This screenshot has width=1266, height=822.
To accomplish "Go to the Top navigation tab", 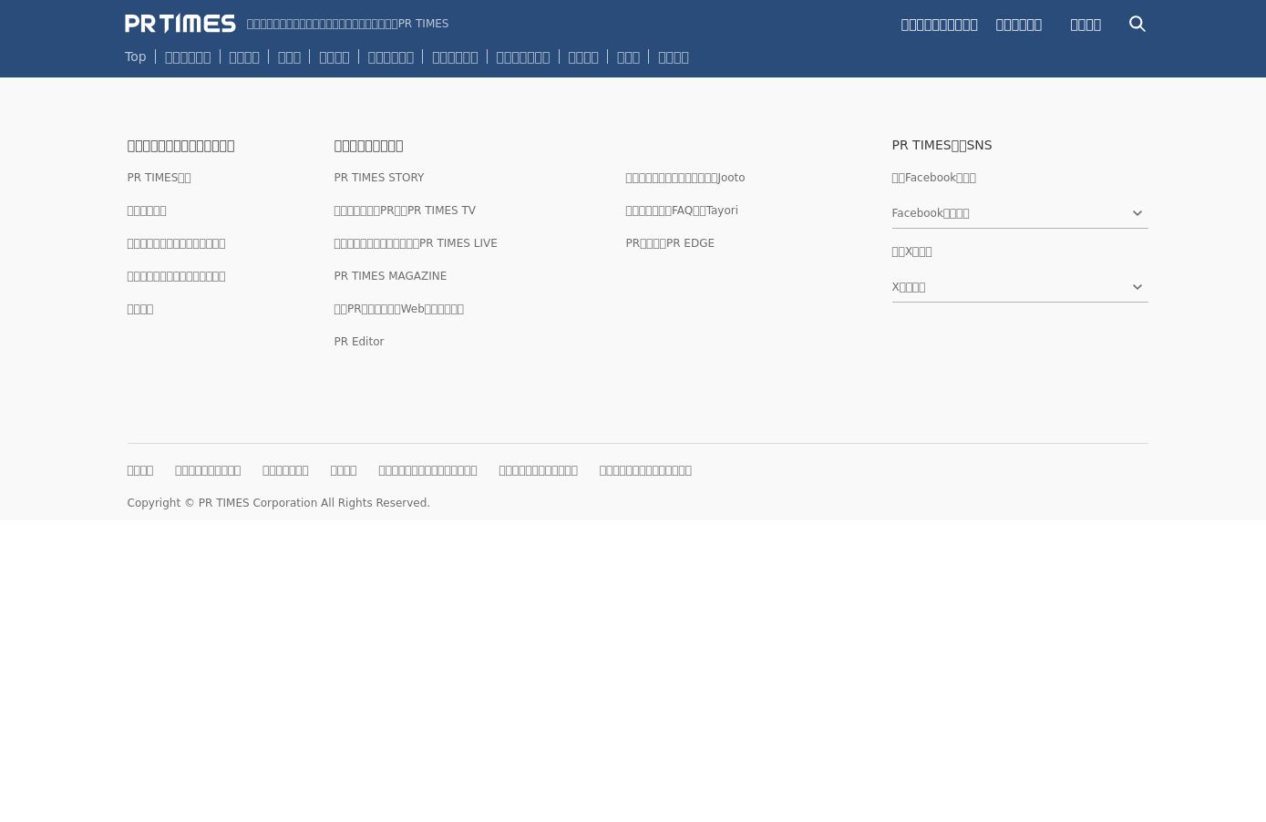I will 135,57.
